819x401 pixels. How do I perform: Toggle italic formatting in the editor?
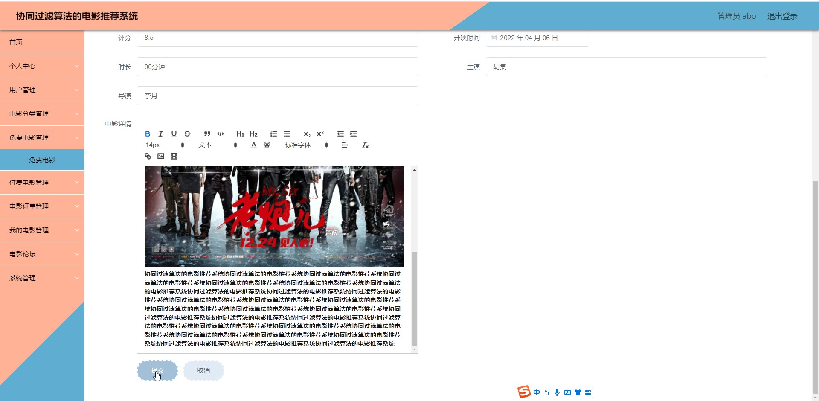[161, 134]
